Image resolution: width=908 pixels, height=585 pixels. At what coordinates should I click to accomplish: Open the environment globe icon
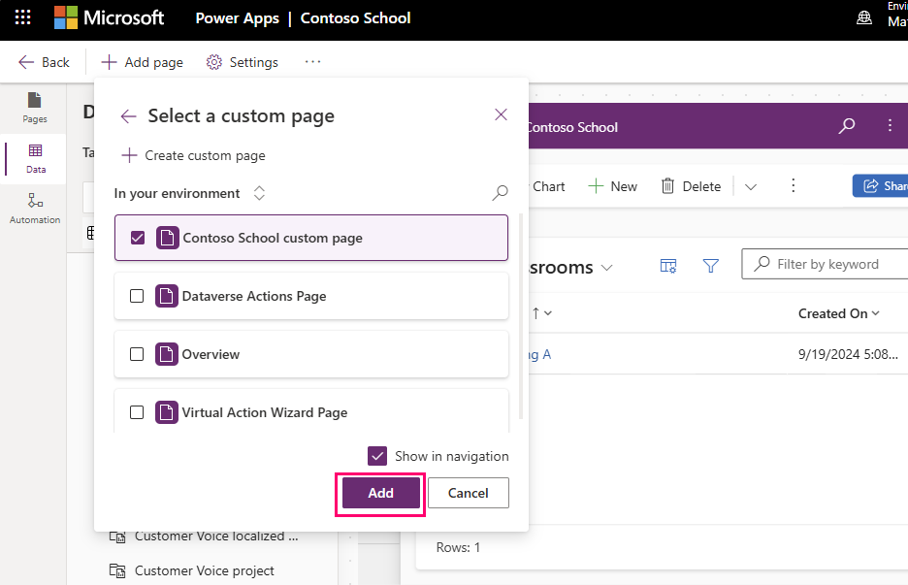[864, 18]
